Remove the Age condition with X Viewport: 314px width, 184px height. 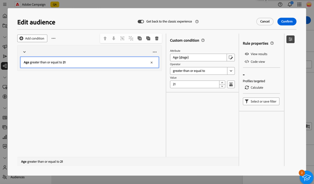152,63
